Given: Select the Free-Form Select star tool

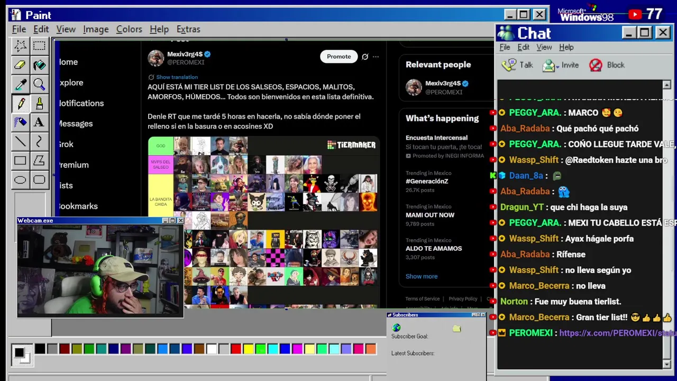Looking at the screenshot, I should (x=20, y=46).
